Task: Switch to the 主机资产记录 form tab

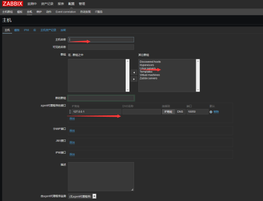Action: click(48, 30)
